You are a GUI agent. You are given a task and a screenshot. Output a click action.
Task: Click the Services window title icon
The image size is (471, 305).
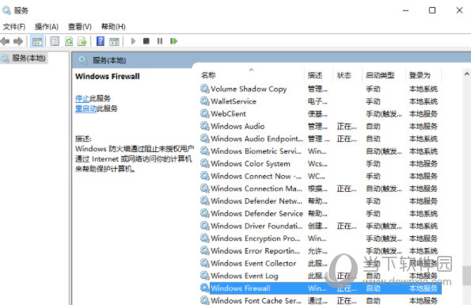pyautogui.click(x=6, y=10)
